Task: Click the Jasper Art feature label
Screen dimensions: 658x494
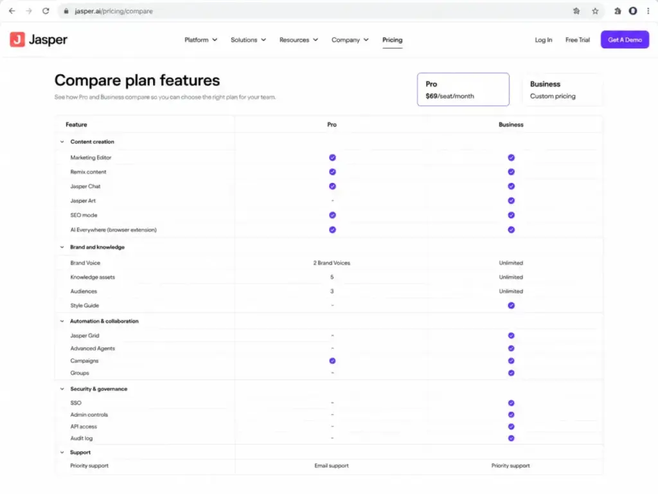Action: (83, 201)
